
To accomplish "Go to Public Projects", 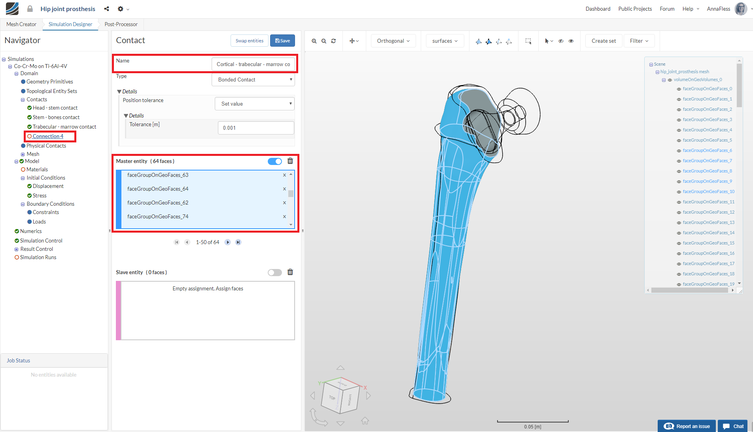I will pos(635,9).
